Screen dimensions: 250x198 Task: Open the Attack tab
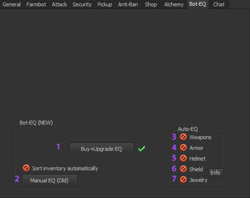(x=59, y=4)
